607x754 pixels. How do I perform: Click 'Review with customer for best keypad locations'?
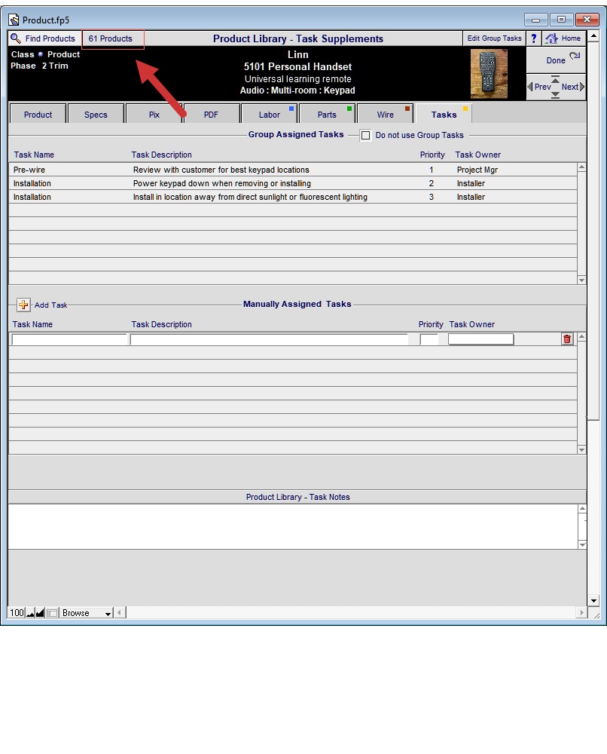[221, 170]
